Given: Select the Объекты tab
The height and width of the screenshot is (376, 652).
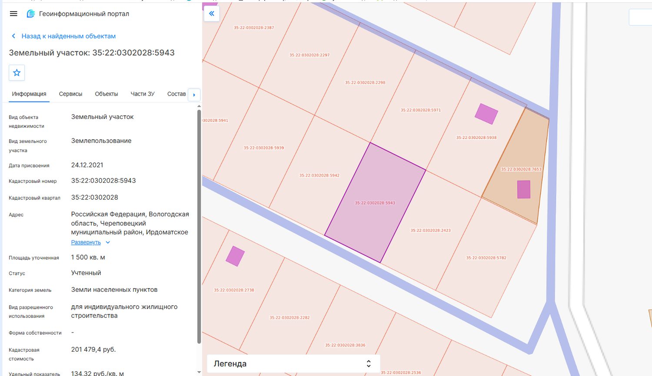Looking at the screenshot, I should click(106, 94).
